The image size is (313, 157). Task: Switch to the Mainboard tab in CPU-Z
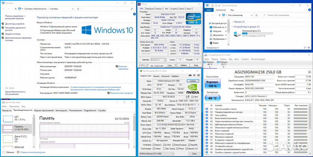[x=150, y=9]
